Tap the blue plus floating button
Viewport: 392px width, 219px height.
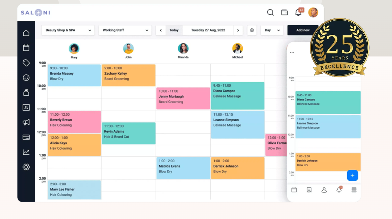pos(352,175)
